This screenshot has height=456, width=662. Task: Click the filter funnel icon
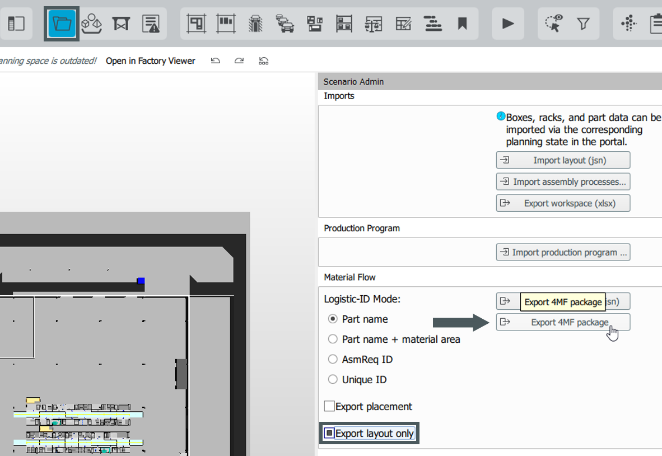click(x=584, y=23)
